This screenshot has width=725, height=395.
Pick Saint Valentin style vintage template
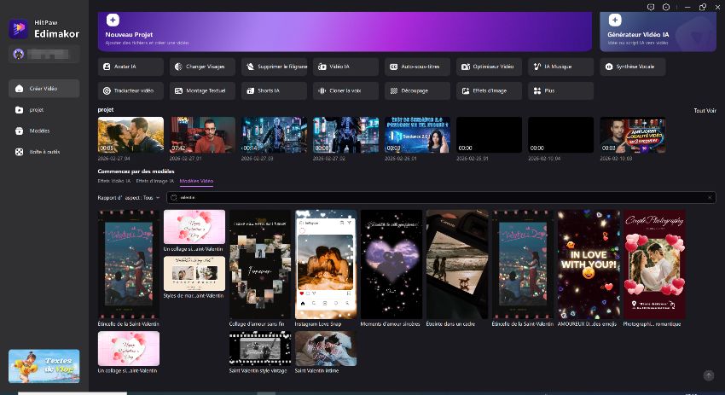click(x=260, y=348)
